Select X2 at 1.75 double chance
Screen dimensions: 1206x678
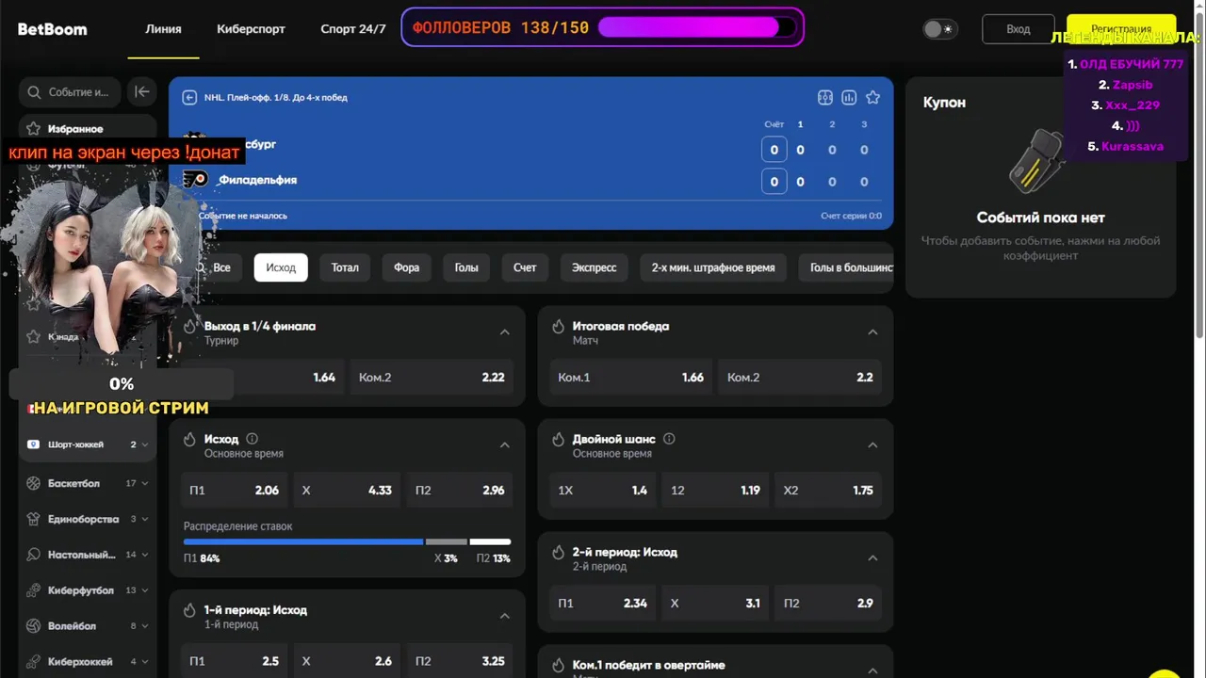click(x=828, y=491)
